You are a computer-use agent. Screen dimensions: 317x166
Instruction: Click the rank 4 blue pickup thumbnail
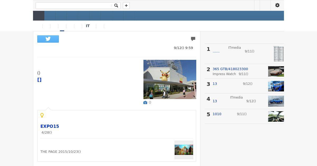276,101
